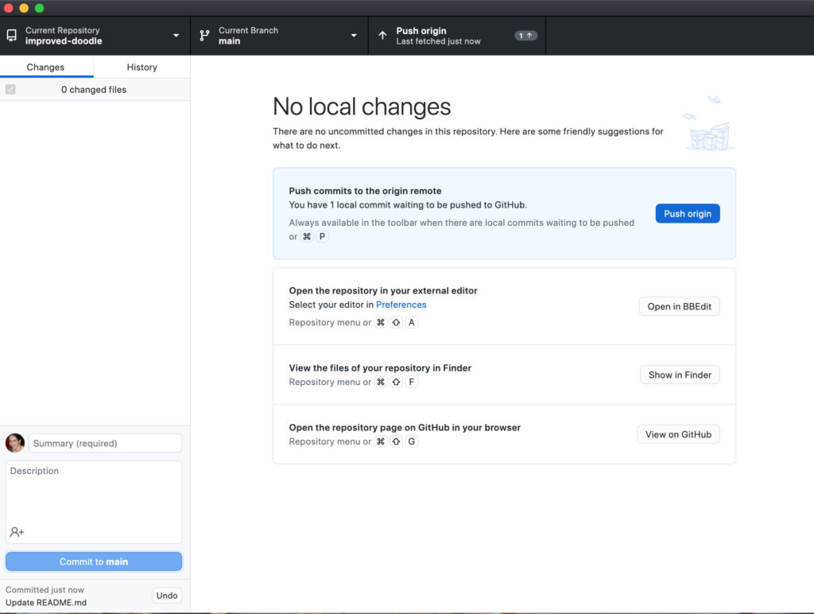This screenshot has width=814, height=614.
Task: Click the A key icon in editor shortcut
Action: 412,322
